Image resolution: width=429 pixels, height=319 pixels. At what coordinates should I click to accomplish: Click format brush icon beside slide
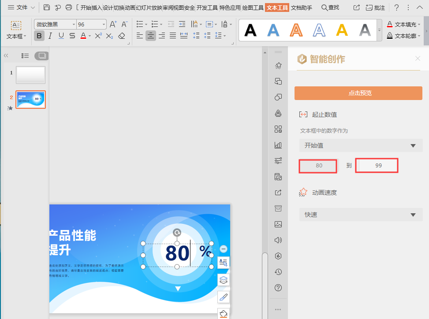[x=224, y=297]
